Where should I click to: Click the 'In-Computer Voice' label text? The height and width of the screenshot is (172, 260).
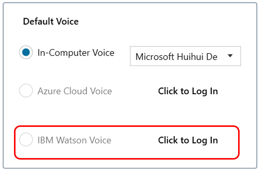click(76, 53)
